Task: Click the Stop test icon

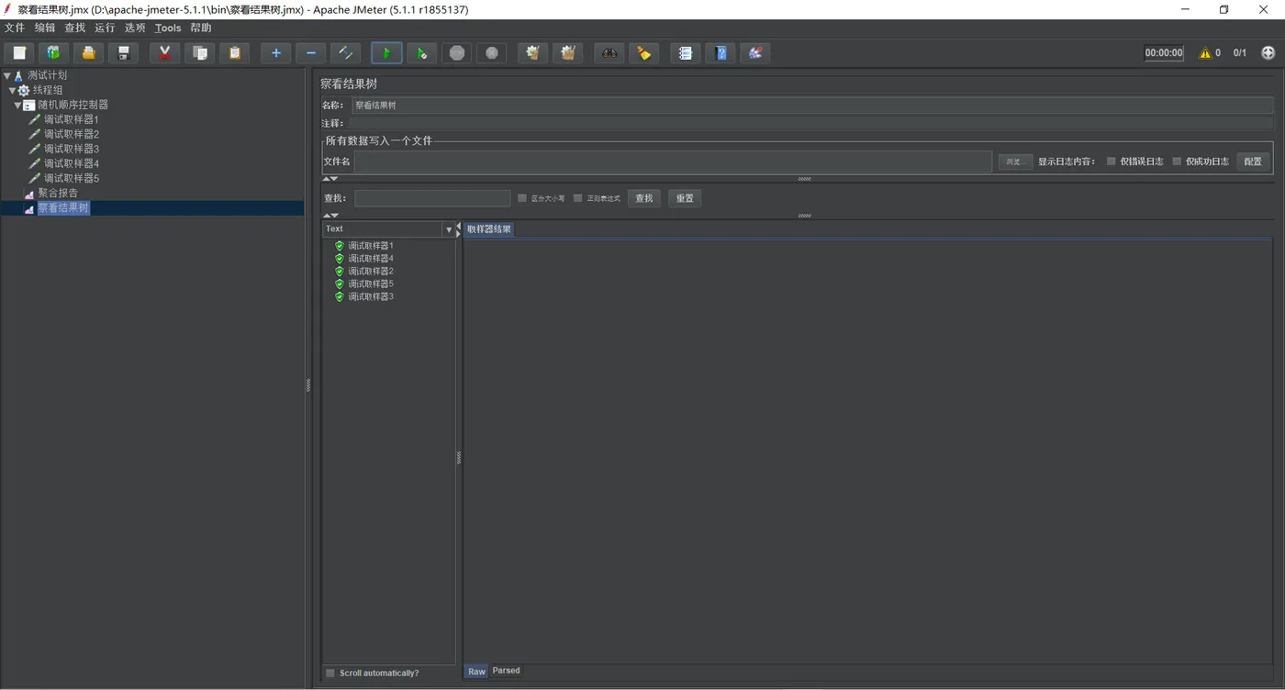Action: pos(456,53)
